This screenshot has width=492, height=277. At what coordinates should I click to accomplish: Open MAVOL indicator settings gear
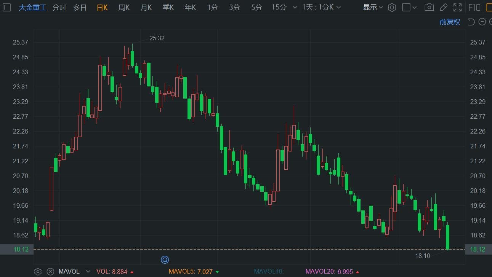pyautogui.click(x=38, y=271)
